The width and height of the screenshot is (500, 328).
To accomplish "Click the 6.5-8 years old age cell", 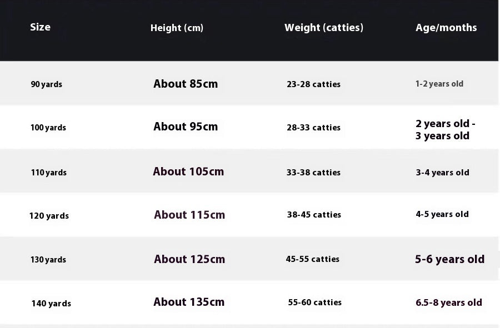I will coord(448,302).
